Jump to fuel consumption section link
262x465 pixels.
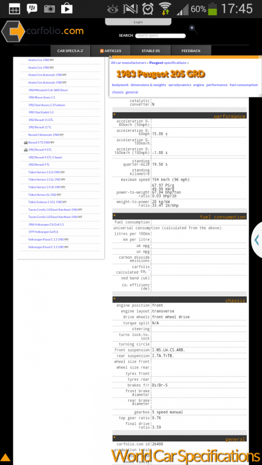[x=243, y=85]
